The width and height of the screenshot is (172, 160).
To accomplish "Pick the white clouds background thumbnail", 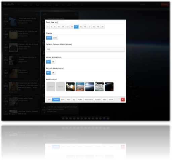I will (x=99, y=87).
